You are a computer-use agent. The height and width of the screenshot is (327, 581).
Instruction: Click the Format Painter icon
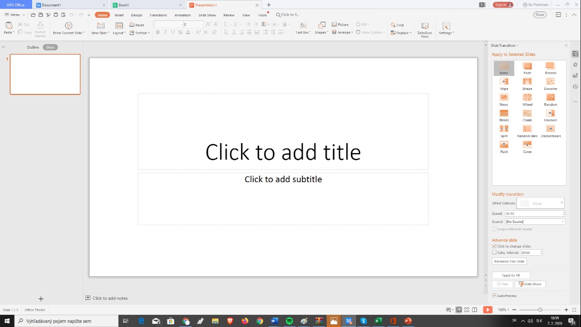pos(40,29)
